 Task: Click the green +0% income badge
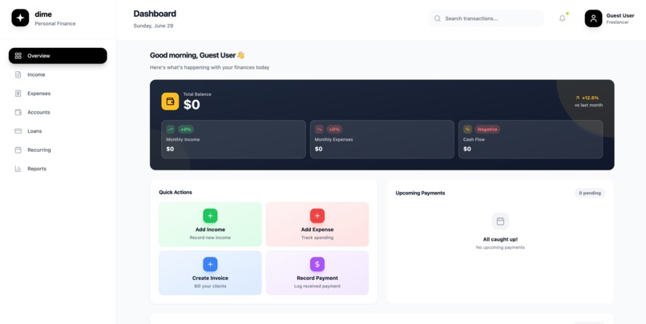click(186, 129)
